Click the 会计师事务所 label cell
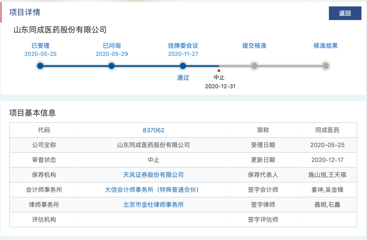 click(x=44, y=190)
